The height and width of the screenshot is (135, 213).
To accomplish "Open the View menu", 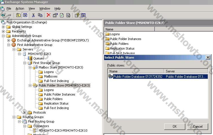I will tap(32, 8).
